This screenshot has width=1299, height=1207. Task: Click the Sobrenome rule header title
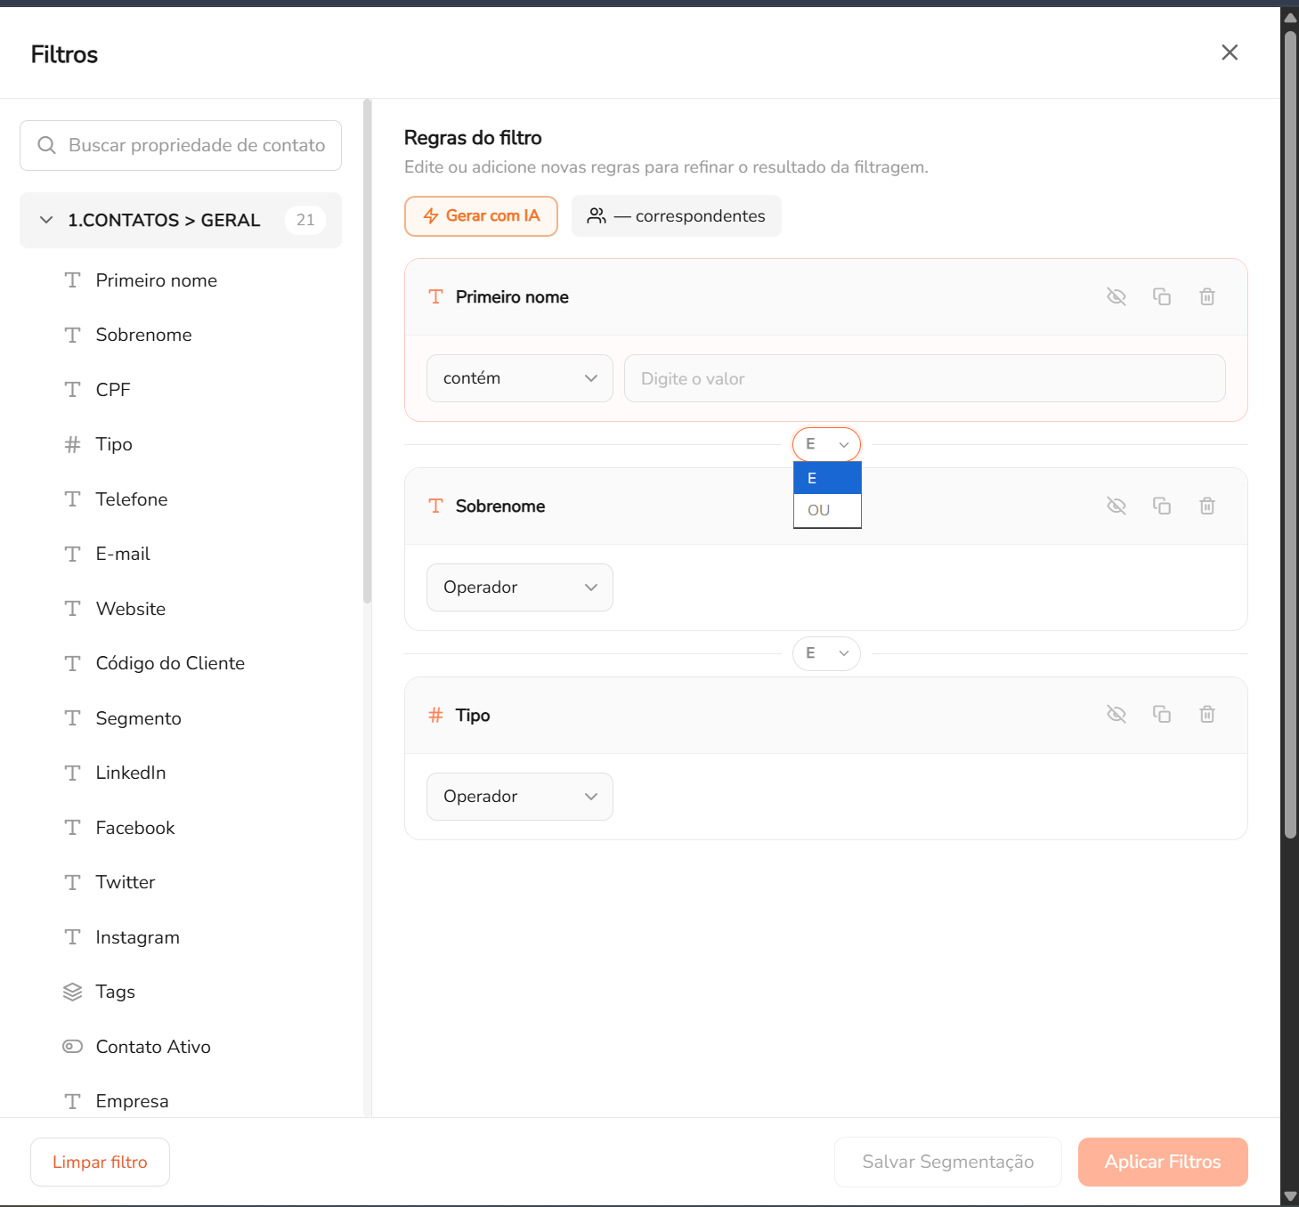tap(500, 506)
